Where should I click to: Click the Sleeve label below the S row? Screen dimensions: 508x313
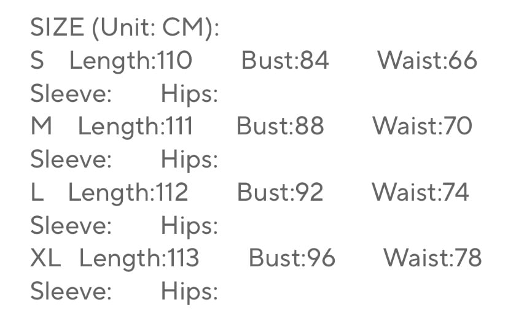[x=71, y=94]
